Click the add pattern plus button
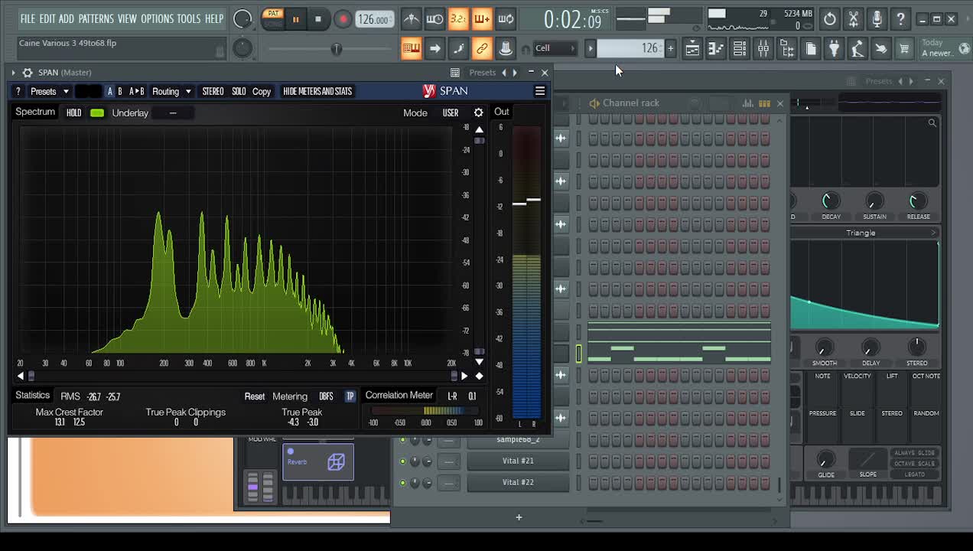973x551 pixels. tap(670, 49)
